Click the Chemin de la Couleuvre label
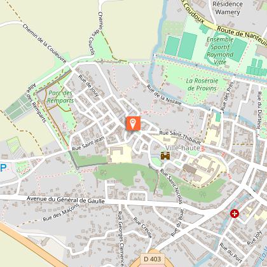The height and width of the screenshot is (267, 267). pos(44,43)
